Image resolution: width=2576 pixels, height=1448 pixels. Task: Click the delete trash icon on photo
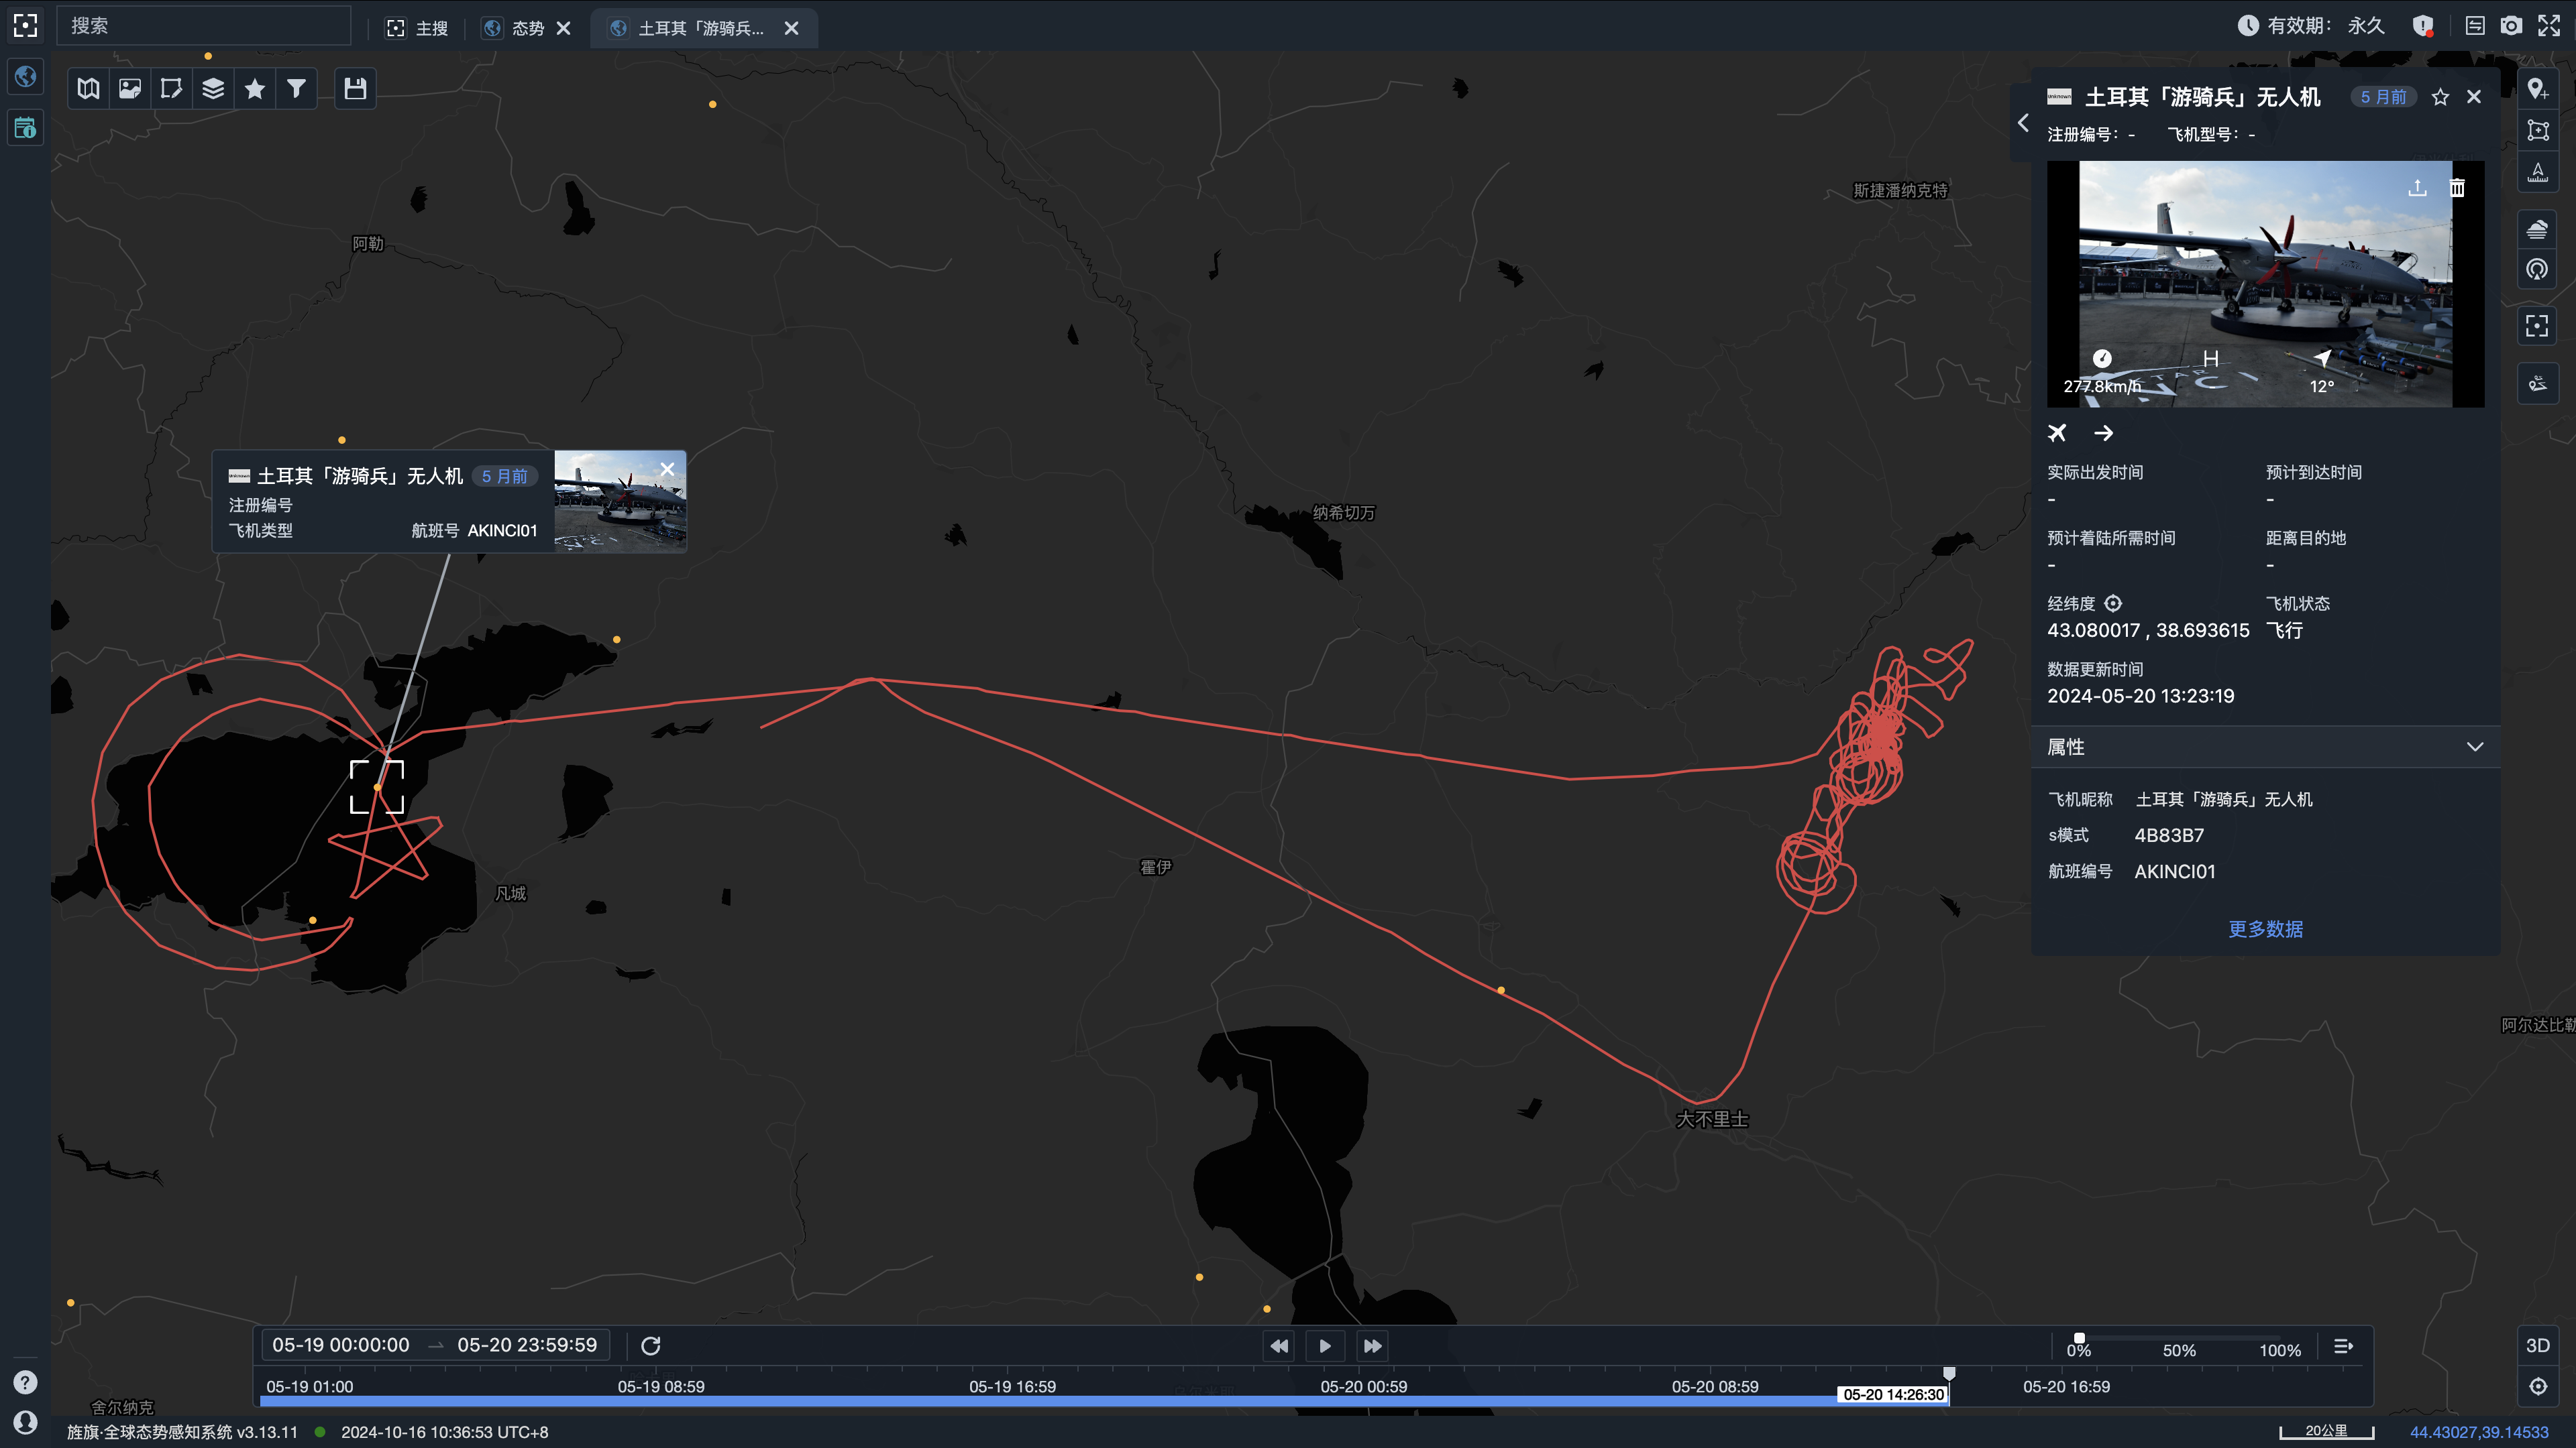(x=2457, y=188)
